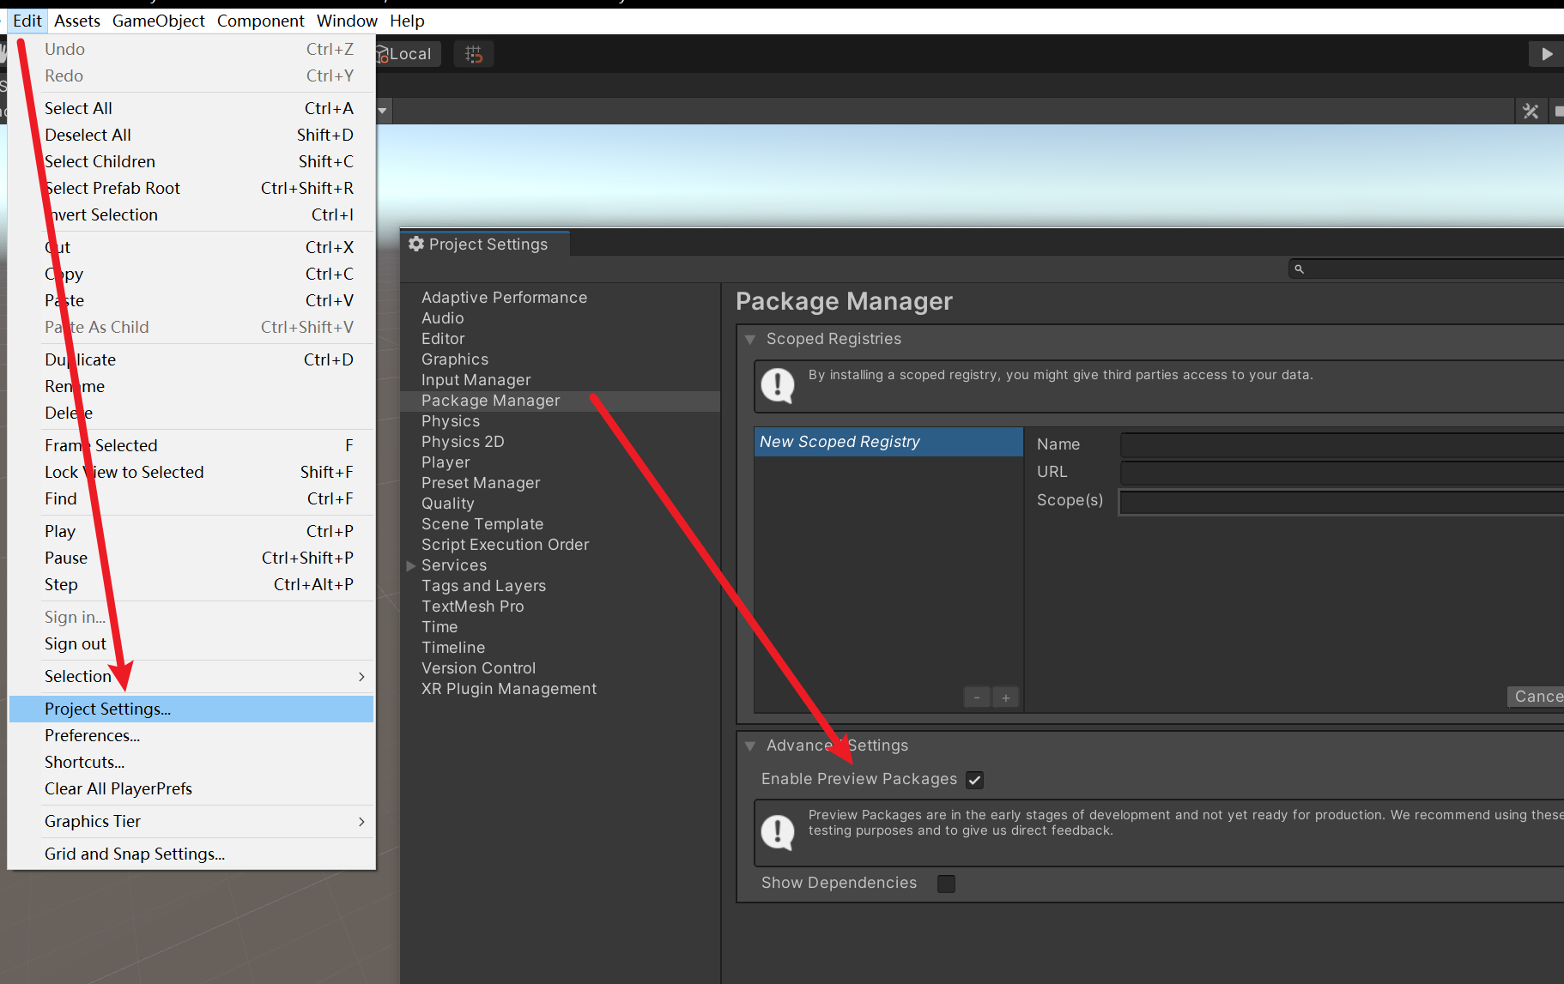Viewport: 1564px width, 984px height.
Task: Choose Grid and Snap Settings...
Action: click(191, 854)
